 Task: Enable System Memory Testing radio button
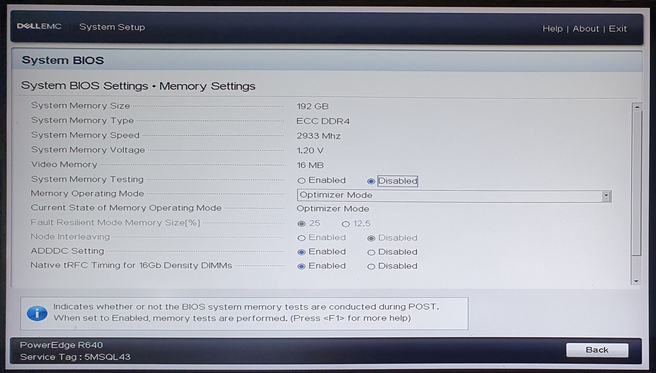[x=302, y=181]
